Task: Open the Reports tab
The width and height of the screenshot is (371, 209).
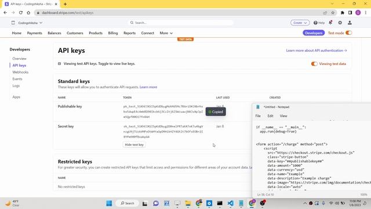Action: coord(129,33)
